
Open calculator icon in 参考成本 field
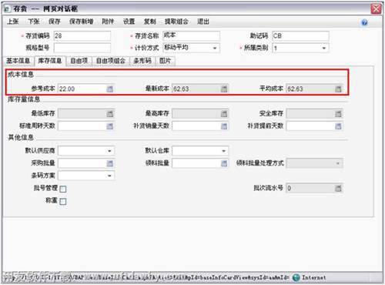110,89
